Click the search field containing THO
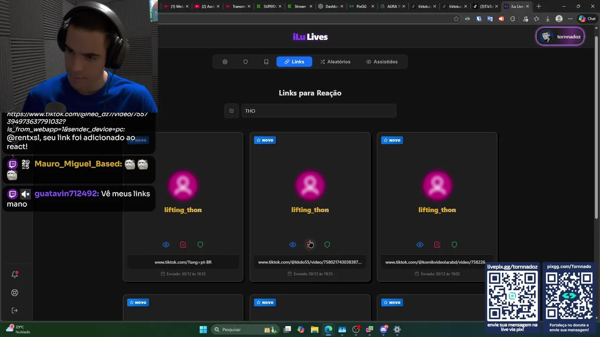 point(319,111)
